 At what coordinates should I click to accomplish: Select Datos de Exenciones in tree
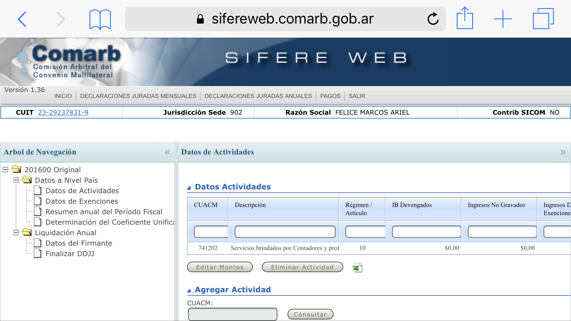pyautogui.click(x=82, y=201)
